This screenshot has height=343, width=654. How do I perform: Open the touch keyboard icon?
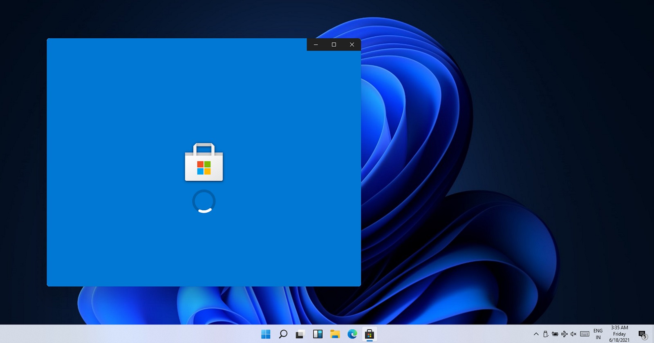pos(585,334)
